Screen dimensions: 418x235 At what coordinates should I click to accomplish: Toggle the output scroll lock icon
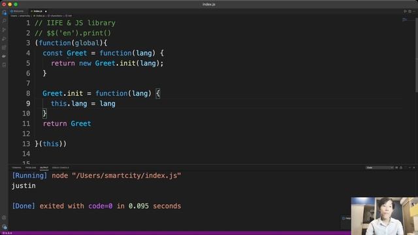tap(401, 168)
